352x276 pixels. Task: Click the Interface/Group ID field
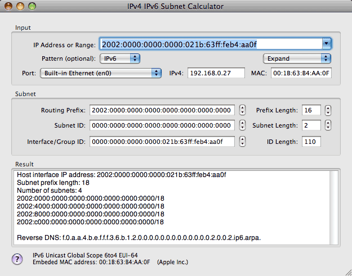point(162,142)
